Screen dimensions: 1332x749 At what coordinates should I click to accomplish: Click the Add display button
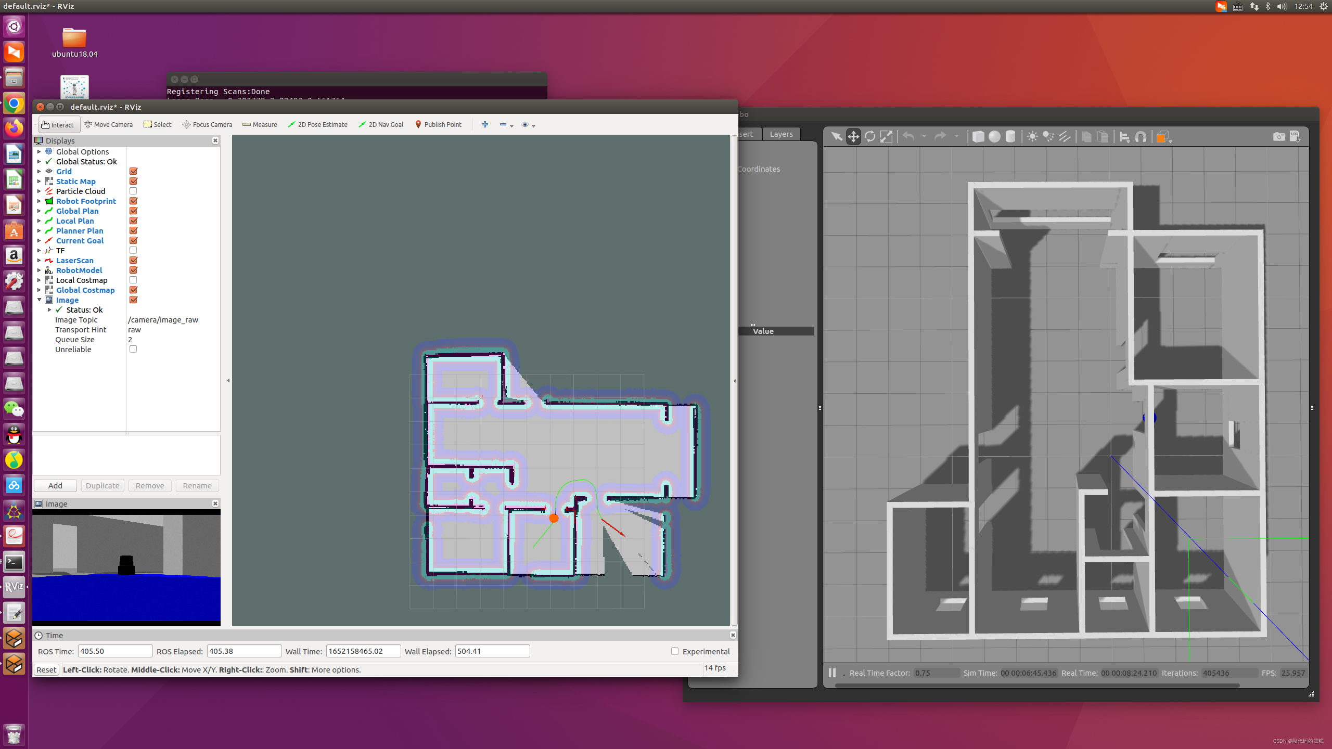tap(55, 485)
